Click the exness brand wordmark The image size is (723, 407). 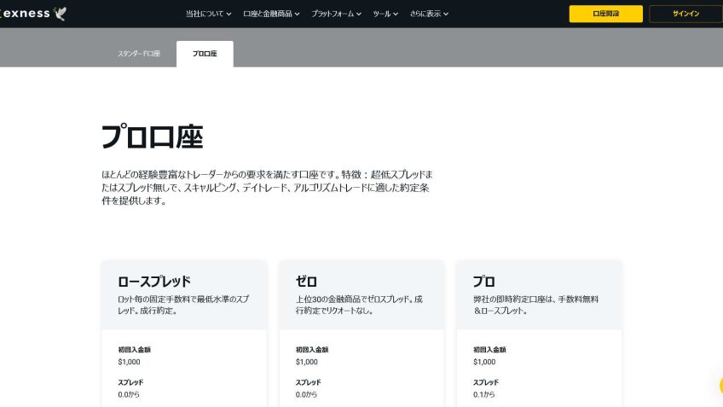(26, 14)
